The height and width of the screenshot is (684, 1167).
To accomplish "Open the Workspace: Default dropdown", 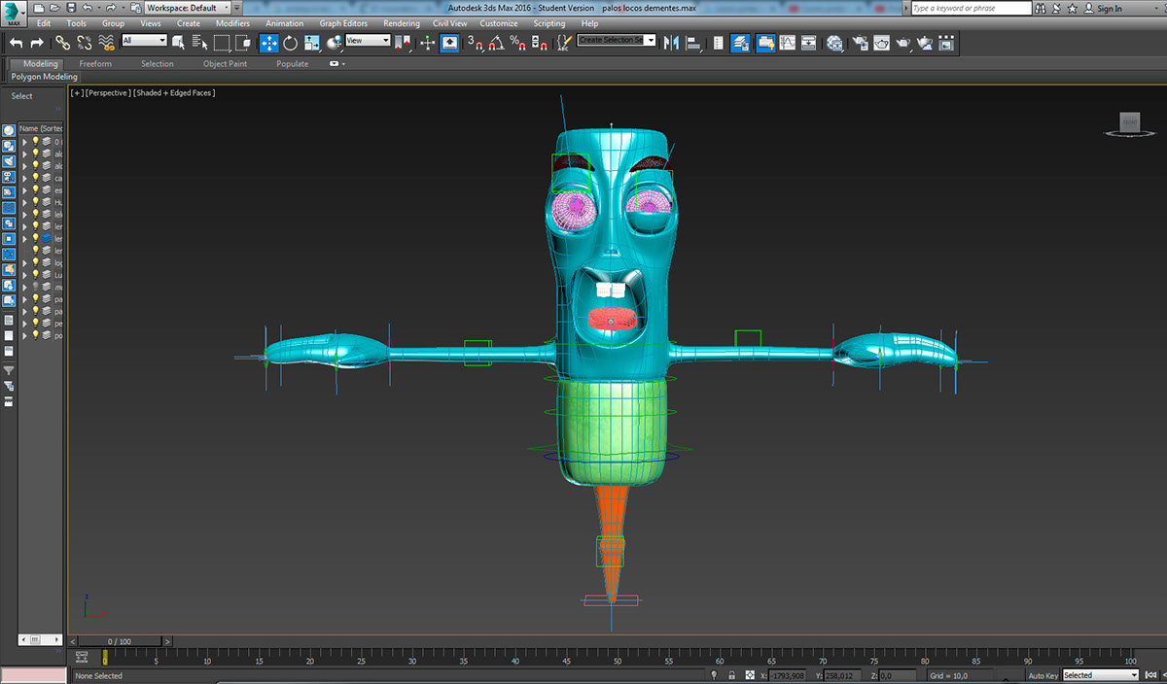I will (x=187, y=8).
